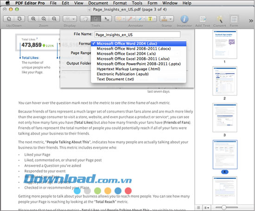The width and height of the screenshot is (255, 211).
Task: Choose the pencil drawing annotation tool
Action: coord(140,19)
